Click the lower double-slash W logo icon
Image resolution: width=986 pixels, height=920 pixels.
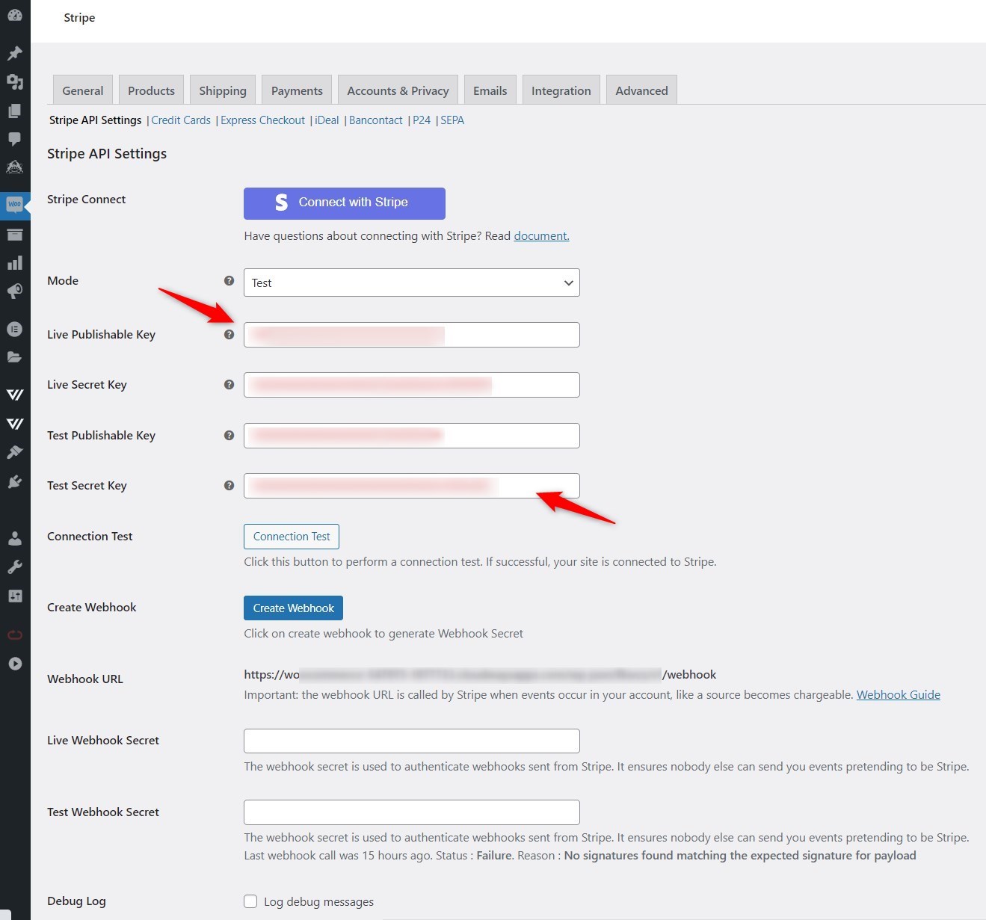coord(15,424)
